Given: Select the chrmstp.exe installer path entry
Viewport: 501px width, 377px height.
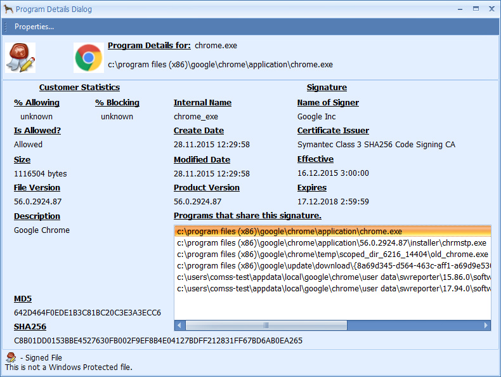Looking at the screenshot, I should (x=331, y=243).
